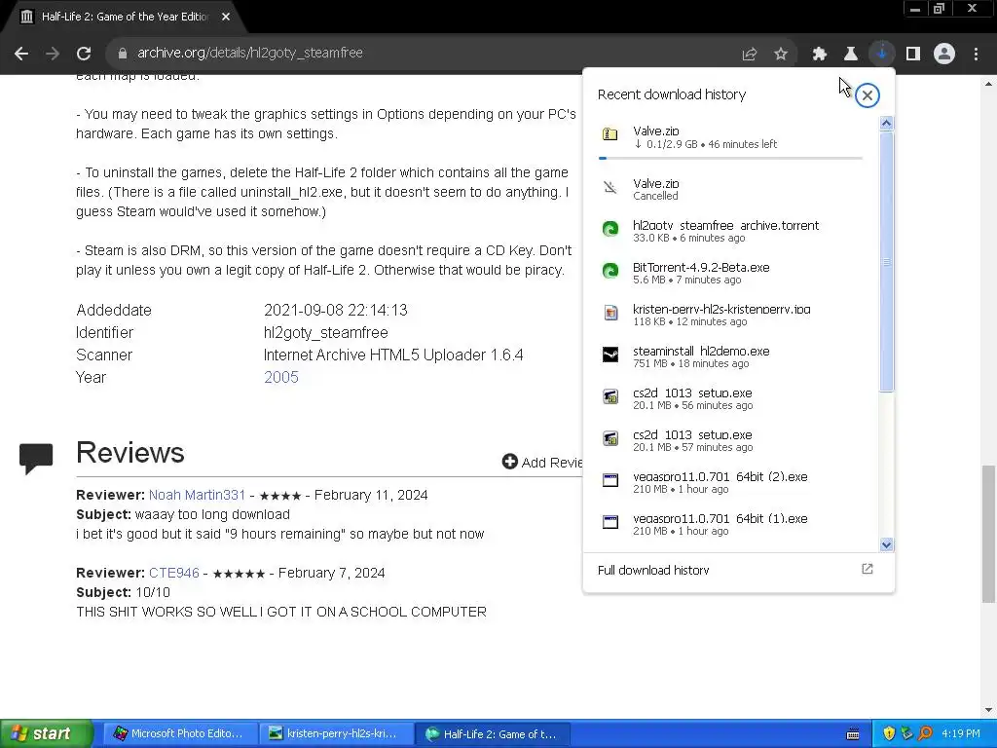Screen dimensions: 997x748
Task: Open the Share this page icon
Action: pyautogui.click(x=750, y=55)
